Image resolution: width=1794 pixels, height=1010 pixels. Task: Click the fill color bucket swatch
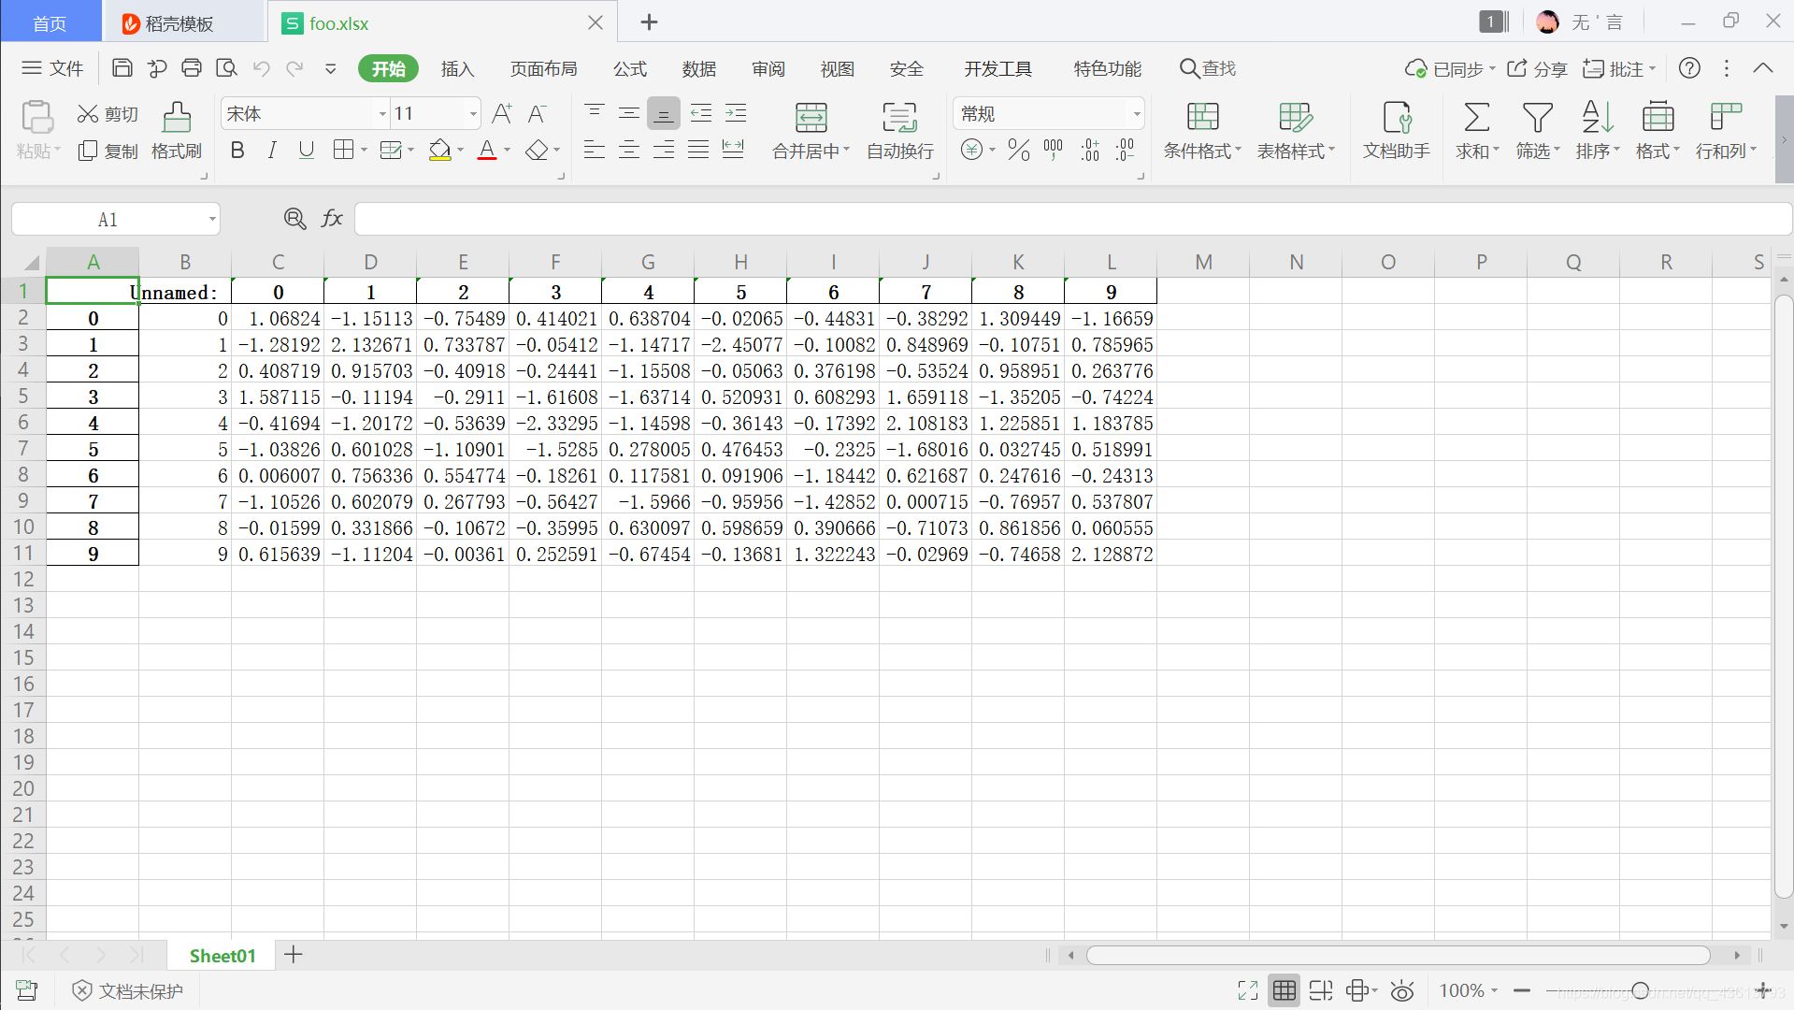tap(439, 150)
